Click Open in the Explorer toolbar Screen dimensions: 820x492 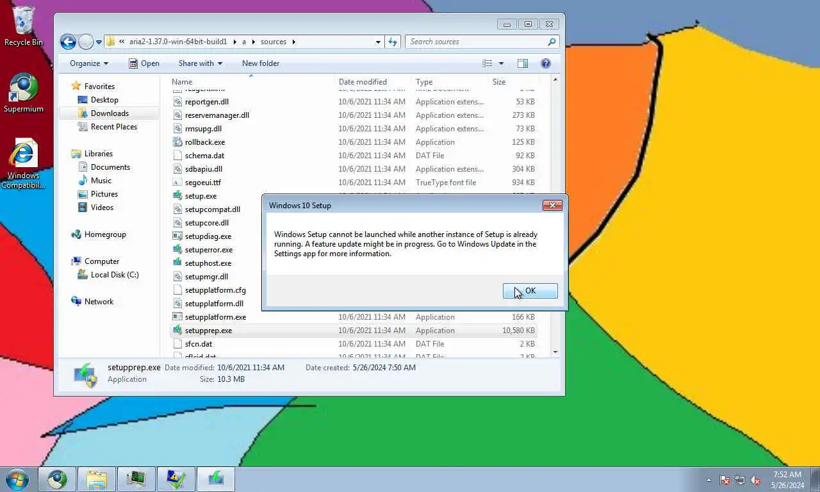(x=144, y=63)
